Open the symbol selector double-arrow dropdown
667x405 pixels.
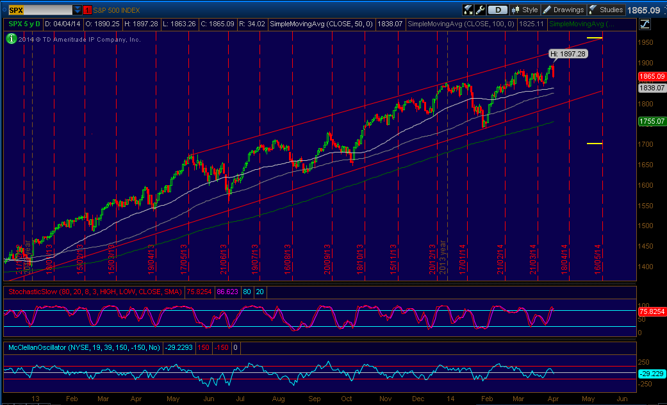tap(77, 10)
